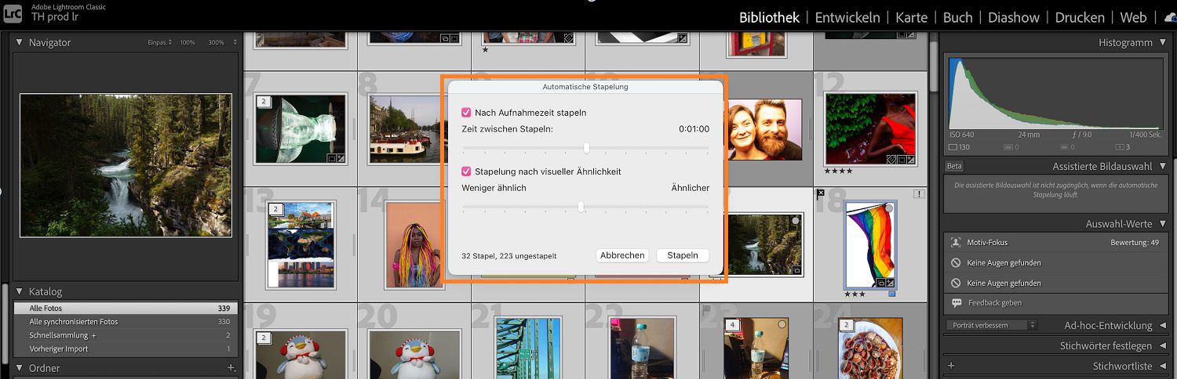Viewport: 1177px width, 379px height.
Task: Go to the Diashow module
Action: [x=1014, y=17]
